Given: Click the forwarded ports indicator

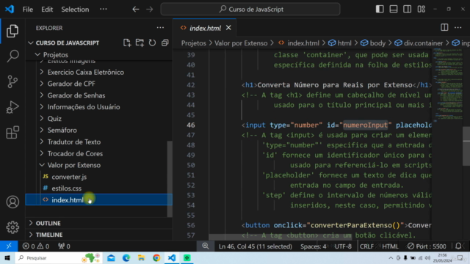Looking at the screenshot, I should [64, 246].
